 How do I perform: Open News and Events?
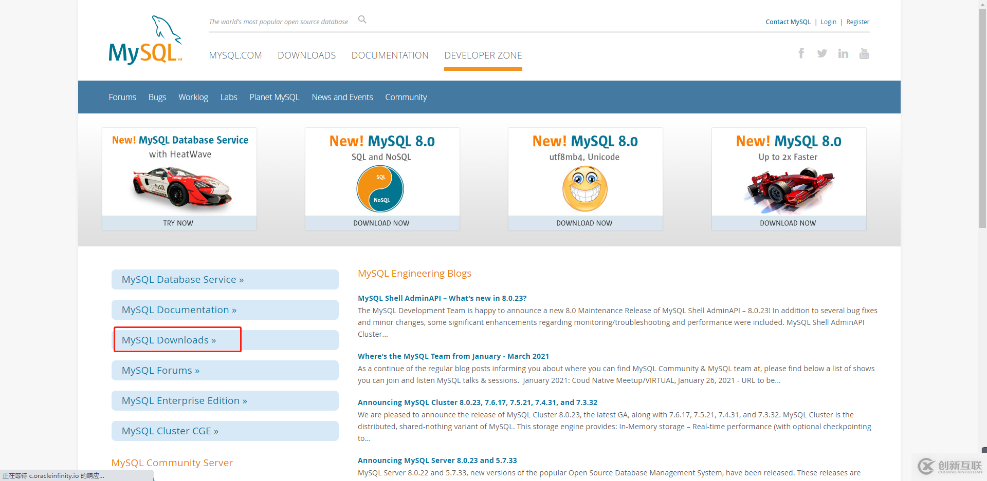342,97
